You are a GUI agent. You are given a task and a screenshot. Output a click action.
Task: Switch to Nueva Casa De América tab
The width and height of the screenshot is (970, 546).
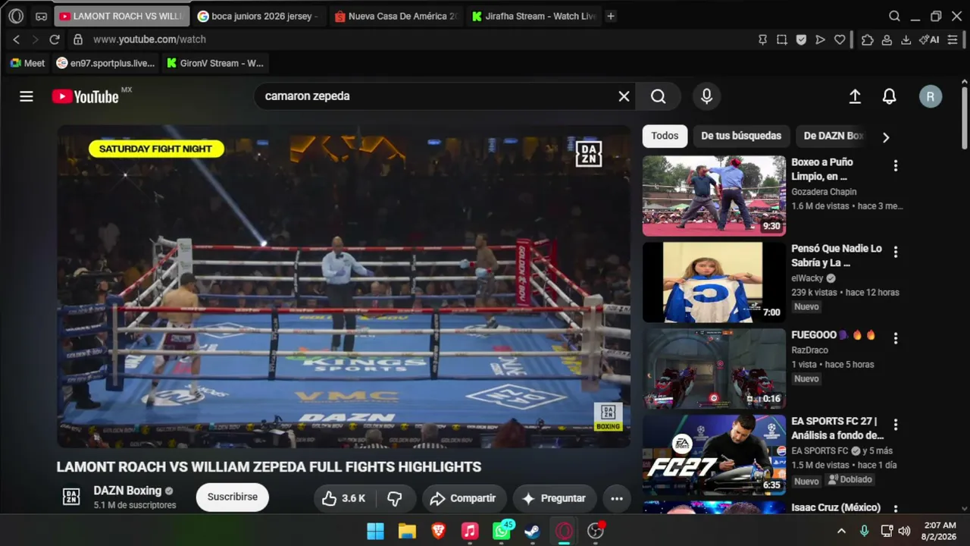pyautogui.click(x=396, y=16)
